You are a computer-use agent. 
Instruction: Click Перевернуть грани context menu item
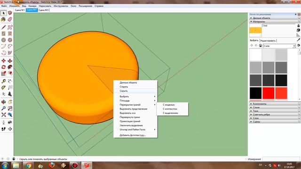pyautogui.click(x=135, y=117)
